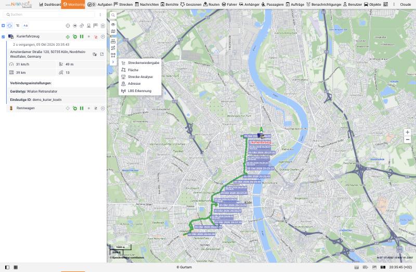Toggle Kurierfahrzeug red track trace icon
Image resolution: width=416 pixels, height=272 pixels.
click(96, 37)
